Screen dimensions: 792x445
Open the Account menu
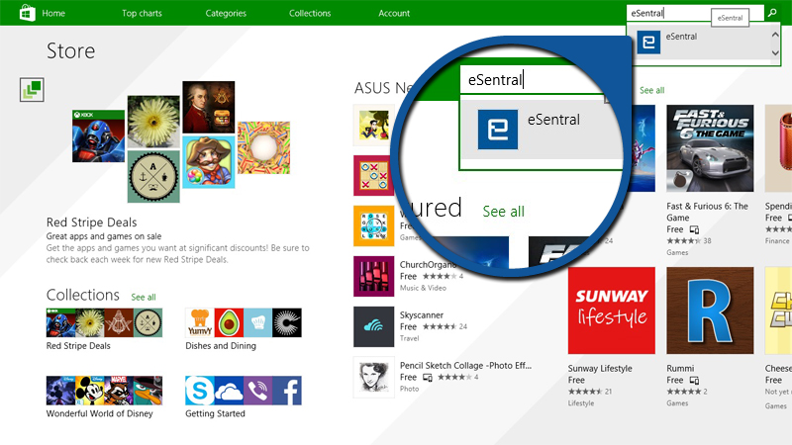[x=394, y=13]
